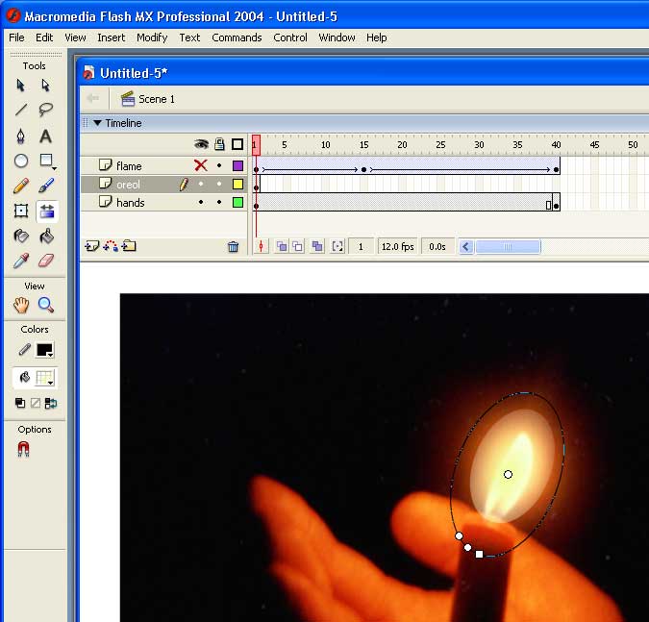Select the Paint Bucket tool
Screen dimensions: 649x622
(x=45, y=236)
